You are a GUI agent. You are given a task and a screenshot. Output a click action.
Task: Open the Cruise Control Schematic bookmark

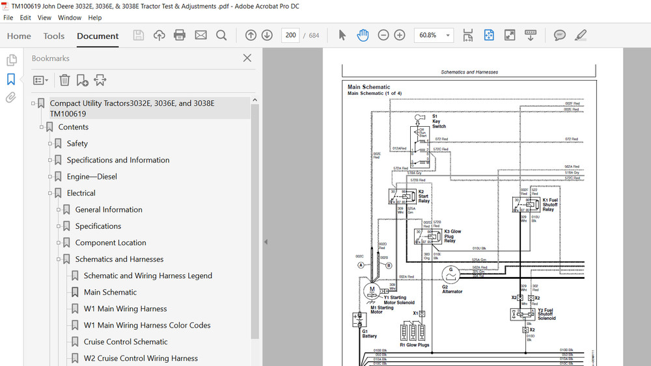tap(126, 342)
